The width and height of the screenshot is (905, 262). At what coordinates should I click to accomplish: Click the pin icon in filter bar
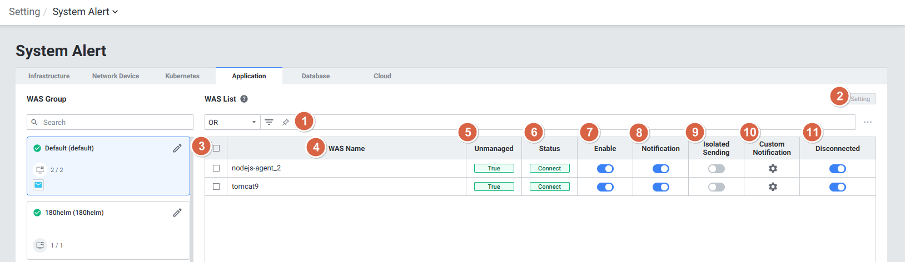click(285, 122)
